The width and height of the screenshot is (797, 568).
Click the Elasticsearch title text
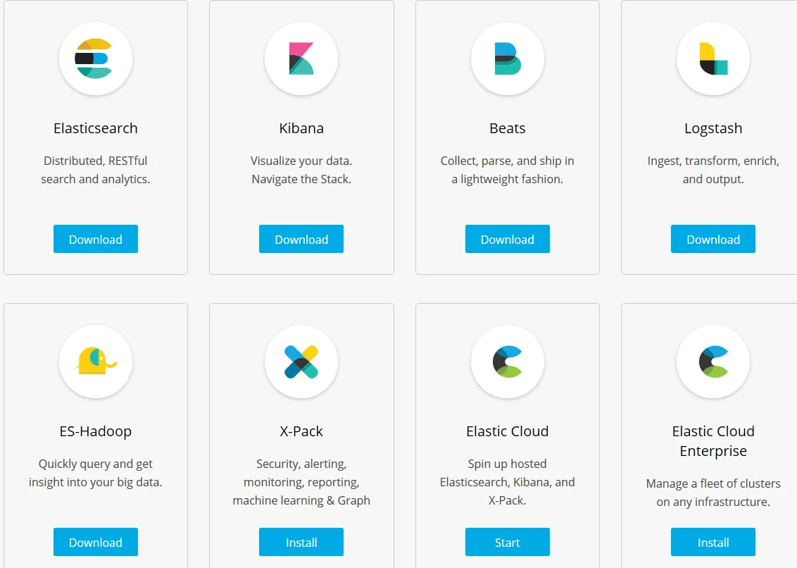[96, 128]
